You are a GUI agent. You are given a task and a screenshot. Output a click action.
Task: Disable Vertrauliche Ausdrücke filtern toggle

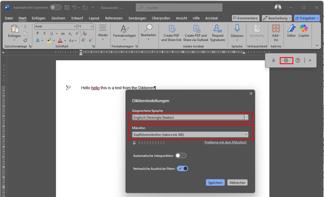[x=182, y=168]
